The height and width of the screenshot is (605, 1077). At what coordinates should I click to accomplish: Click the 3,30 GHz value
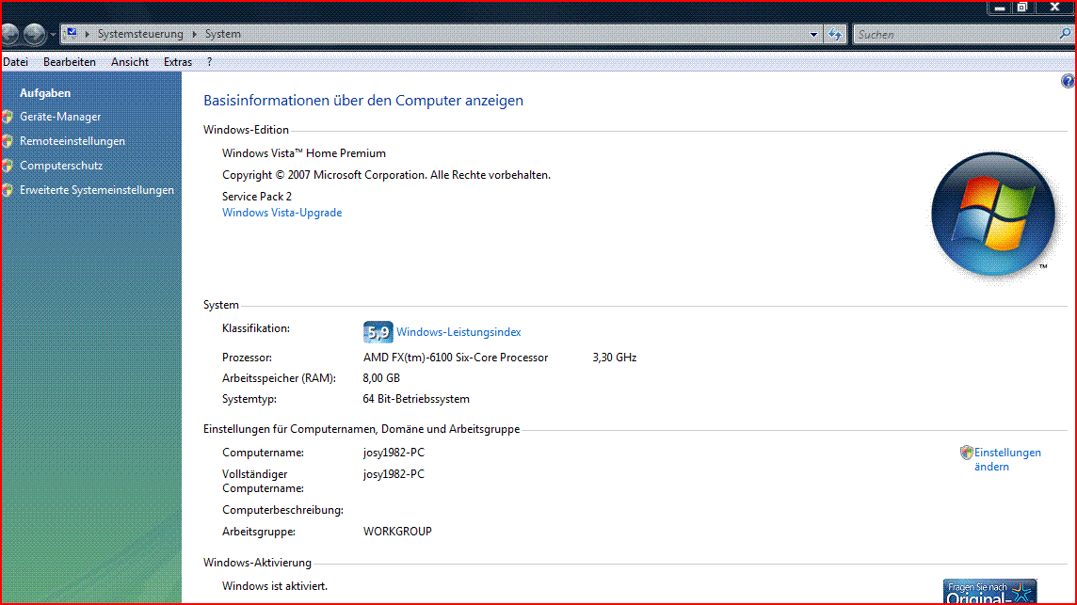pos(615,358)
